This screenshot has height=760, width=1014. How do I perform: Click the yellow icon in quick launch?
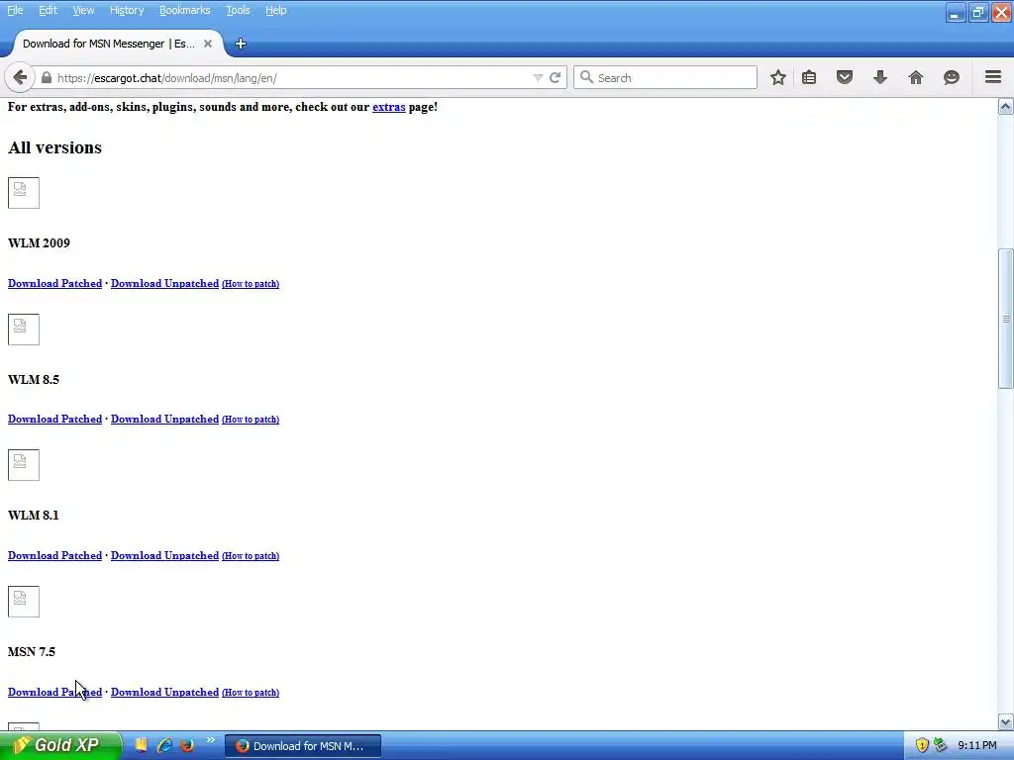click(141, 745)
